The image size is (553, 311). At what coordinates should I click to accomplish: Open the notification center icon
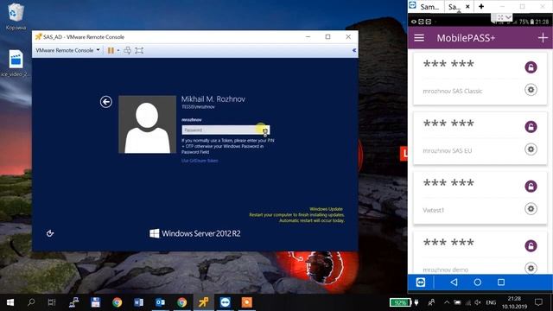tap(538, 302)
